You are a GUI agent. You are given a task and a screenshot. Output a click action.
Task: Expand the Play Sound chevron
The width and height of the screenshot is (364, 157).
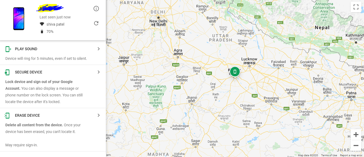pyautogui.click(x=99, y=49)
